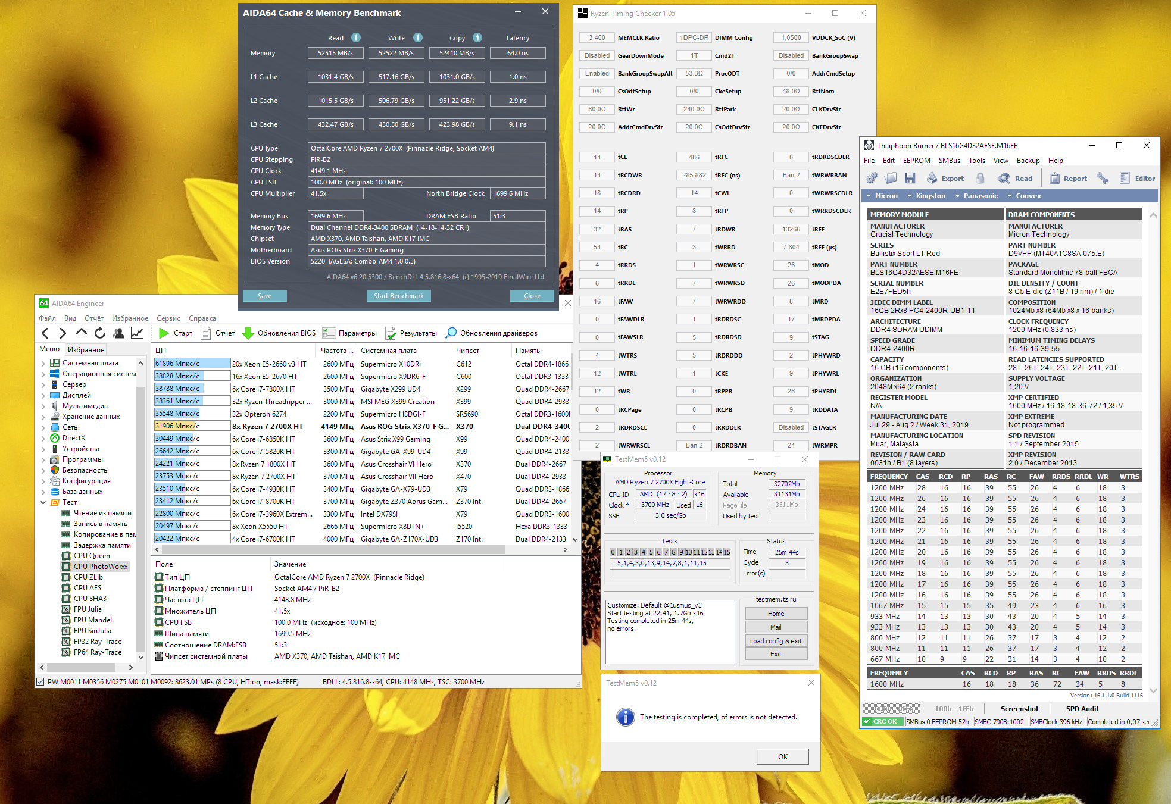
Task: Click the save floppy icon in Thaiphoon Burner
Action: pos(910,178)
